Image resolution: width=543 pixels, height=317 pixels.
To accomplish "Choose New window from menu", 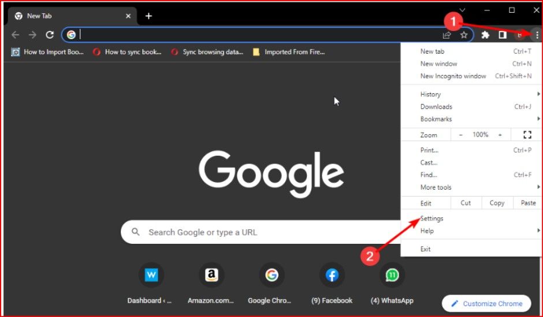I will pos(471,63).
